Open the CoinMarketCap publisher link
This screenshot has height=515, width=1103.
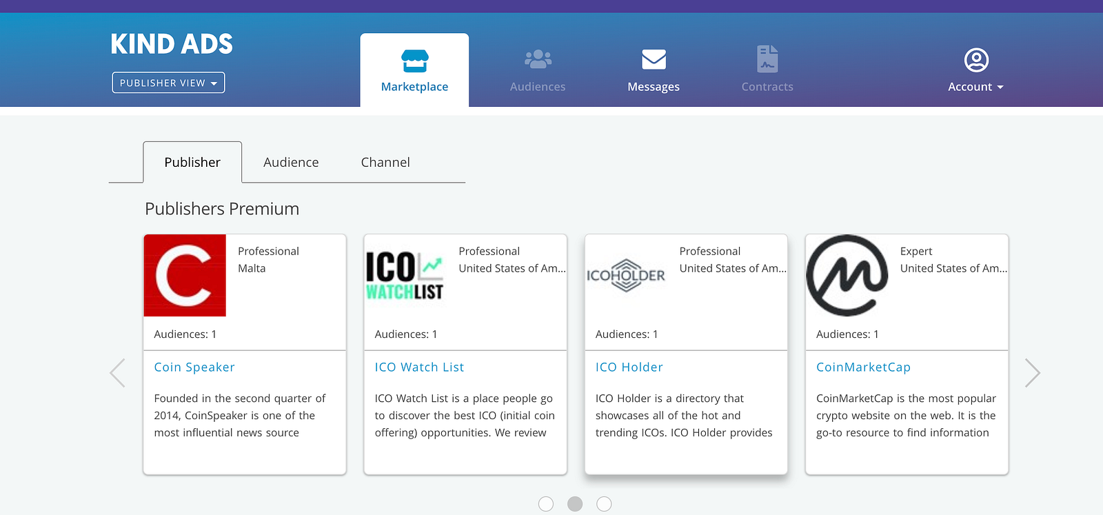click(x=863, y=367)
